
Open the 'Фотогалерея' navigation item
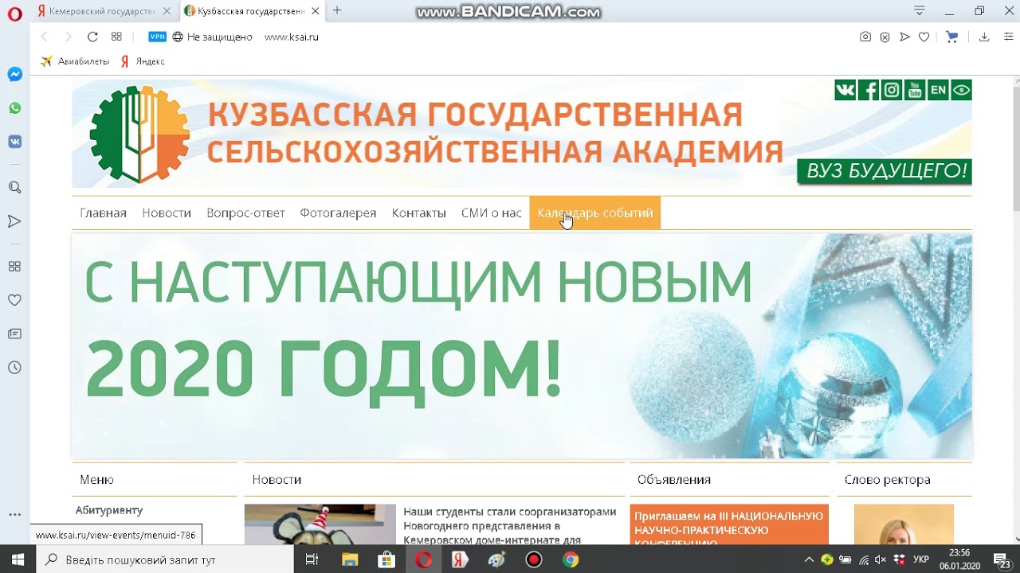click(x=338, y=213)
